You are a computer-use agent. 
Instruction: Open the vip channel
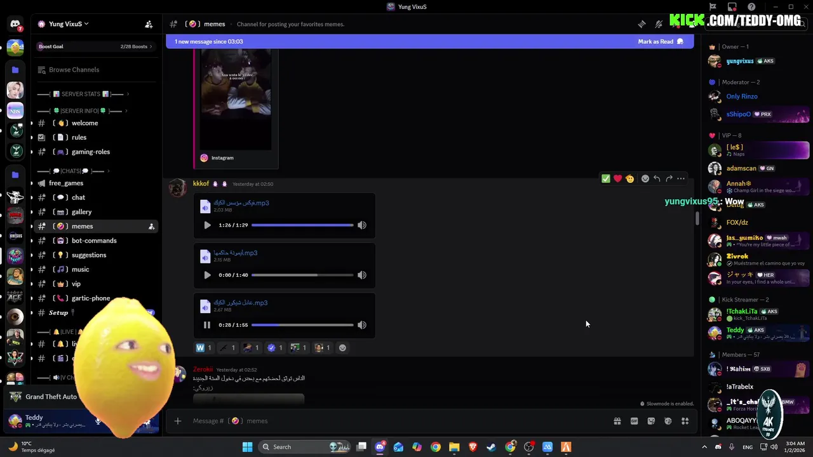(95, 284)
